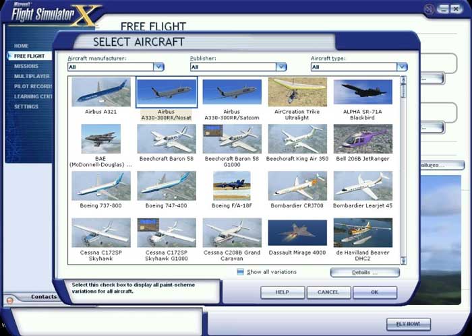Select the Cessna C208B Grand Caravan thumbnail
Screen dimensions: 472x336
(x=232, y=232)
